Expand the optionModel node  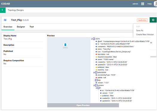tap(94, 73)
